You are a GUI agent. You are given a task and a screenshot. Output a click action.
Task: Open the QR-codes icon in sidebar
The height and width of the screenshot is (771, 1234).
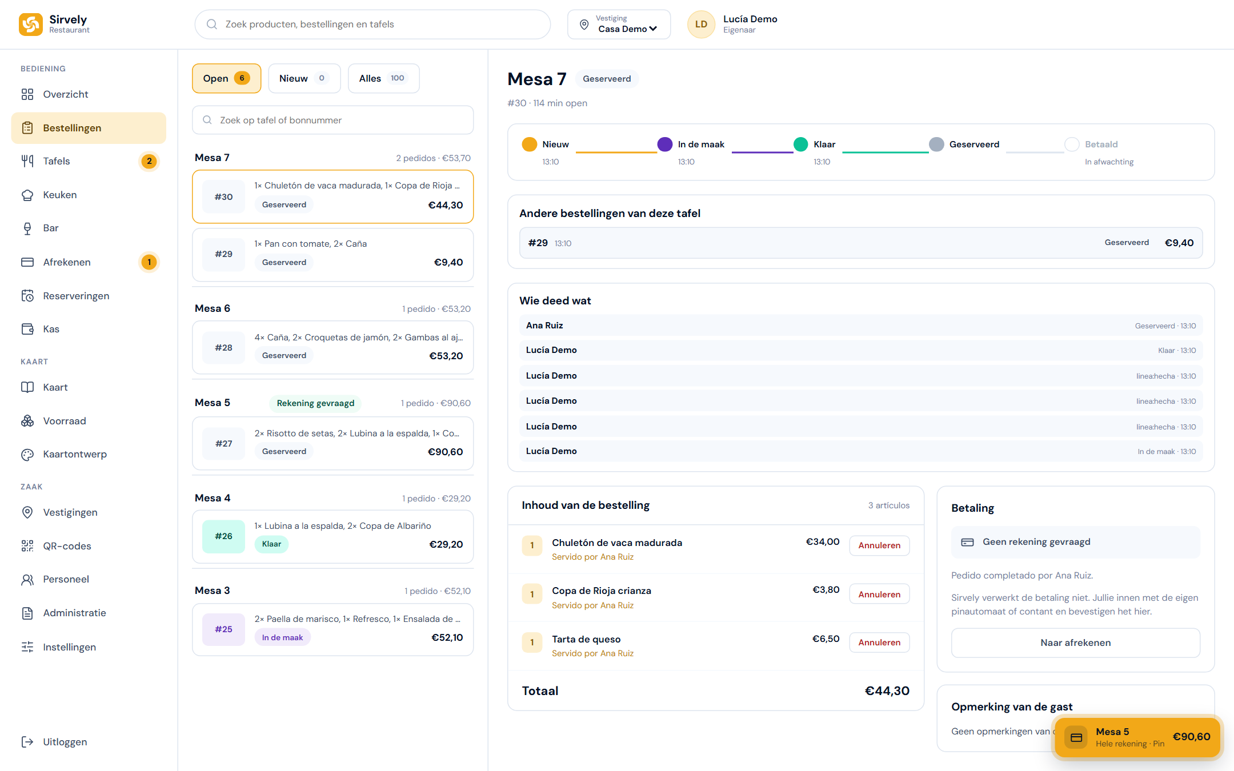[x=27, y=546]
